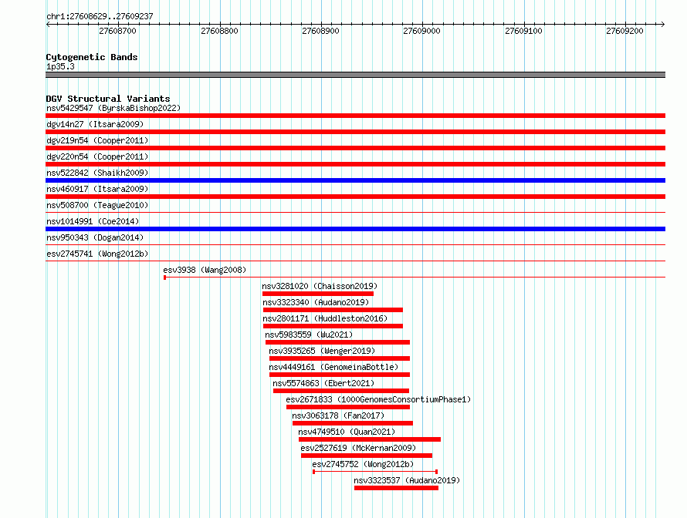Select the esv3938 (Wang2008) label
687x518 pixels.
205,270
